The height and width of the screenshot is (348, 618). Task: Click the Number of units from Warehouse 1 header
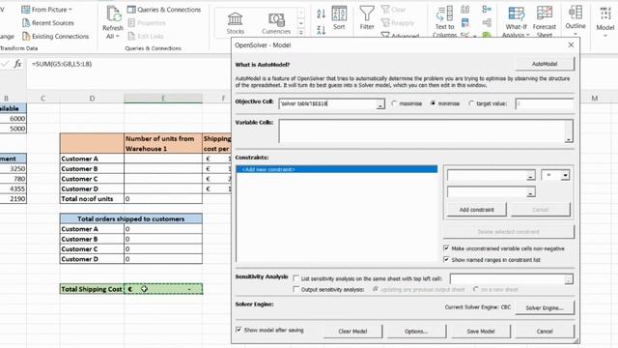click(x=163, y=144)
